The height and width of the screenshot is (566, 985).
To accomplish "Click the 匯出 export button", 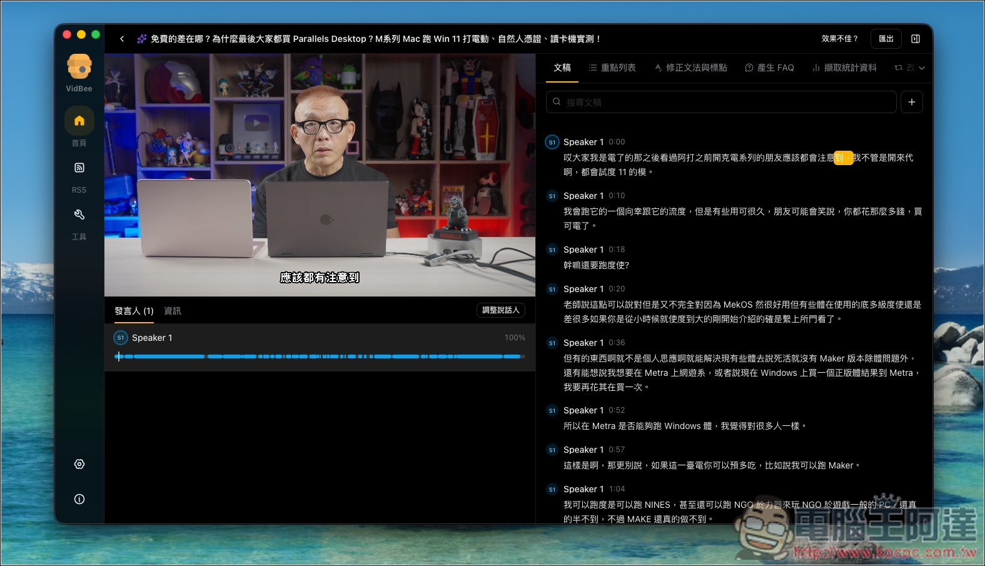I will tap(886, 39).
